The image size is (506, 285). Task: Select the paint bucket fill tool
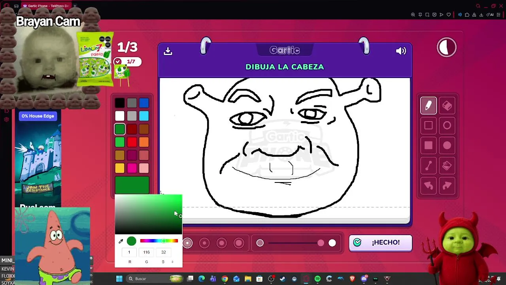(x=447, y=166)
